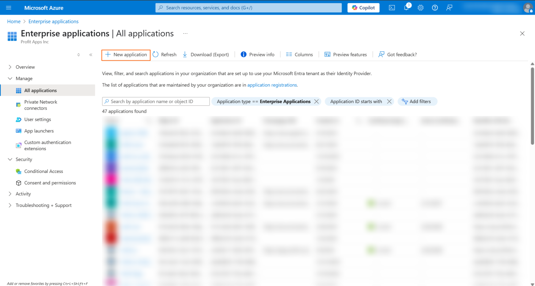Click the Copilot button
The image size is (535, 286).
363,8
